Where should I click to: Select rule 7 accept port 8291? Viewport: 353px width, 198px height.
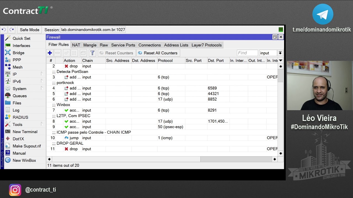click(162, 110)
